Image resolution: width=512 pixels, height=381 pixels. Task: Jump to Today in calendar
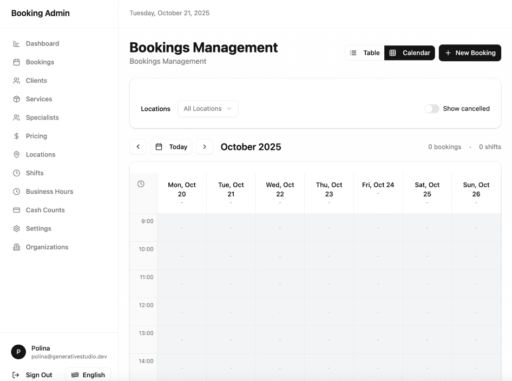coord(171,147)
